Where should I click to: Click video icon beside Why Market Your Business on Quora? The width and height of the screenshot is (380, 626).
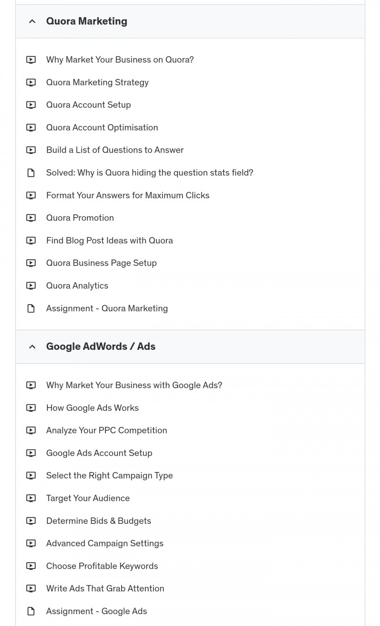(x=31, y=60)
